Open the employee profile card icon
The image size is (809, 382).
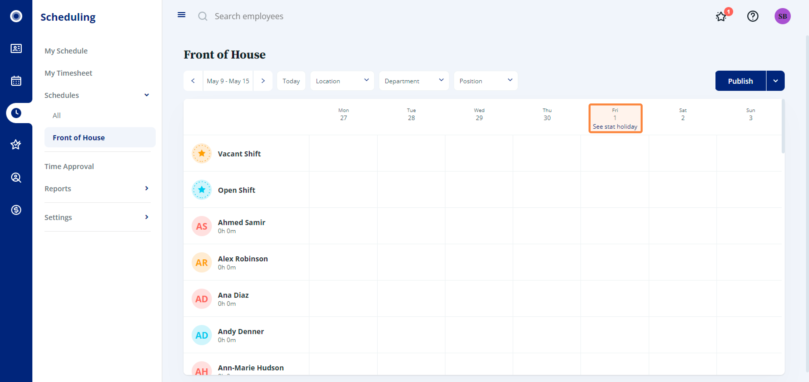(x=16, y=49)
